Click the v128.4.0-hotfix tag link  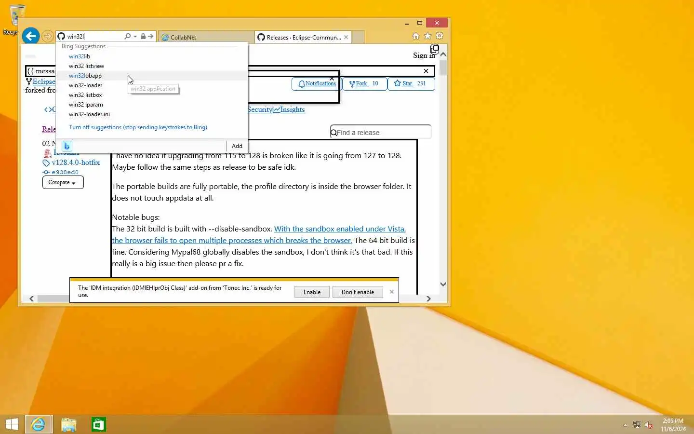coord(76,163)
